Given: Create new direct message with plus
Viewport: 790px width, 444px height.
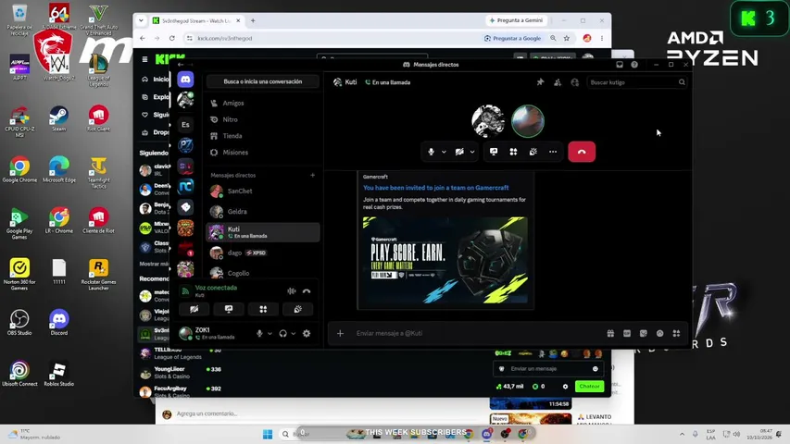Looking at the screenshot, I should coord(312,175).
